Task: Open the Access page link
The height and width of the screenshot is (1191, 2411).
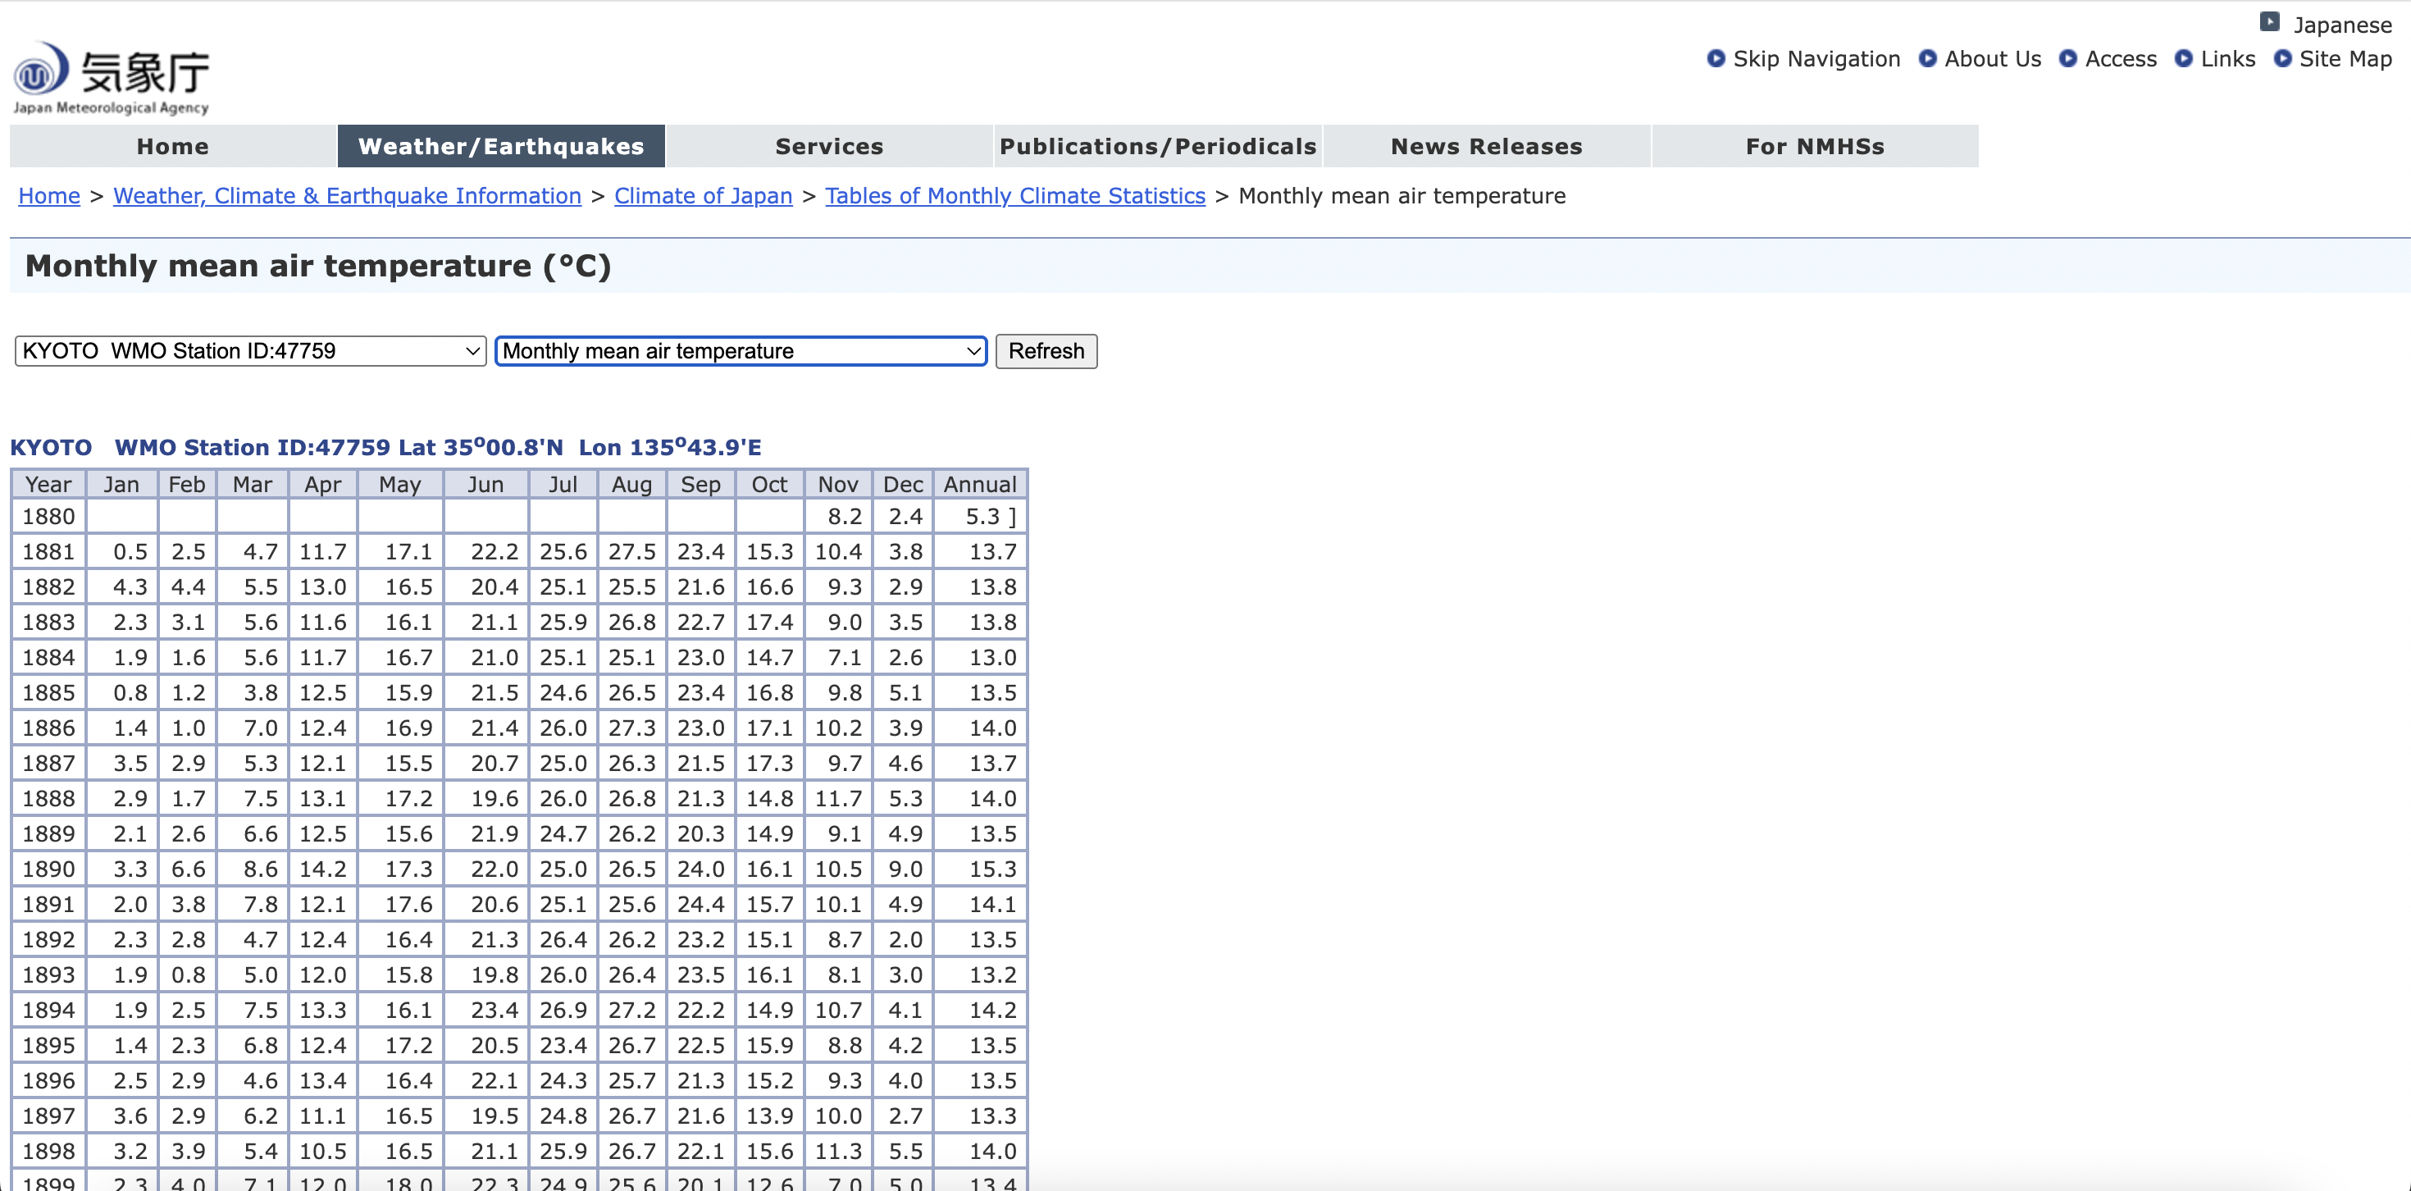Action: pyautogui.click(x=2120, y=59)
